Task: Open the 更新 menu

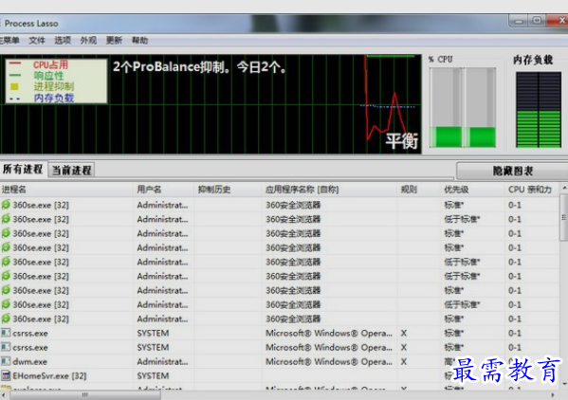Action: pos(114,40)
